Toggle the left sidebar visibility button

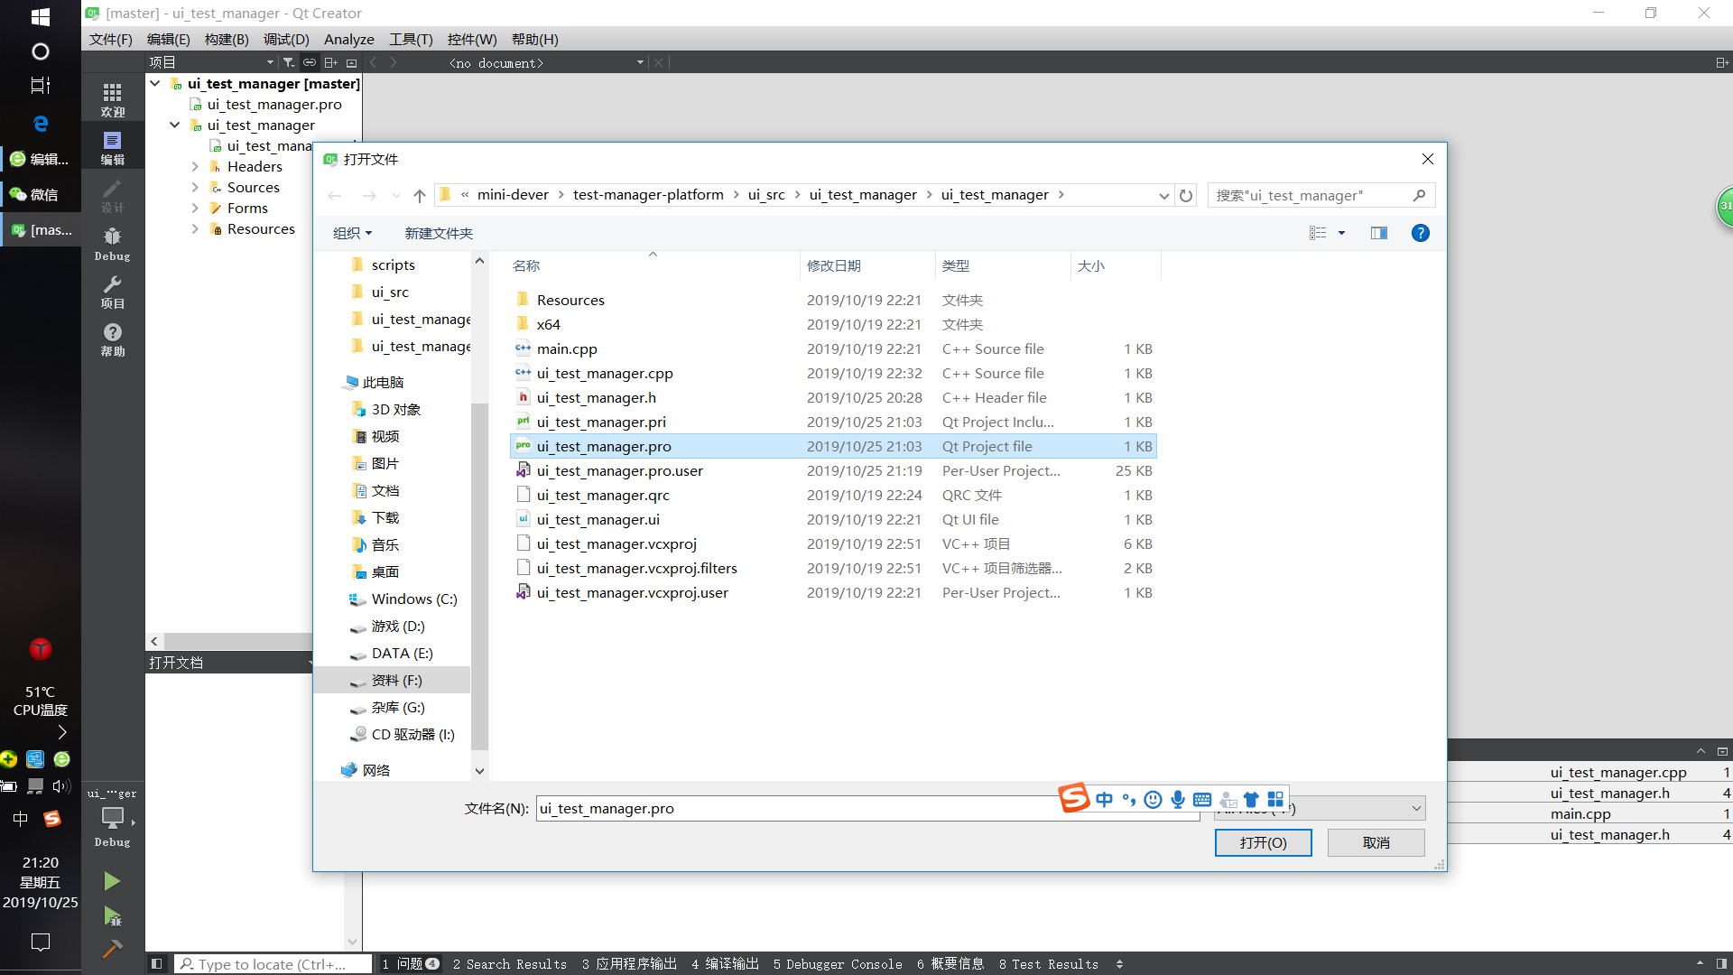click(x=156, y=963)
